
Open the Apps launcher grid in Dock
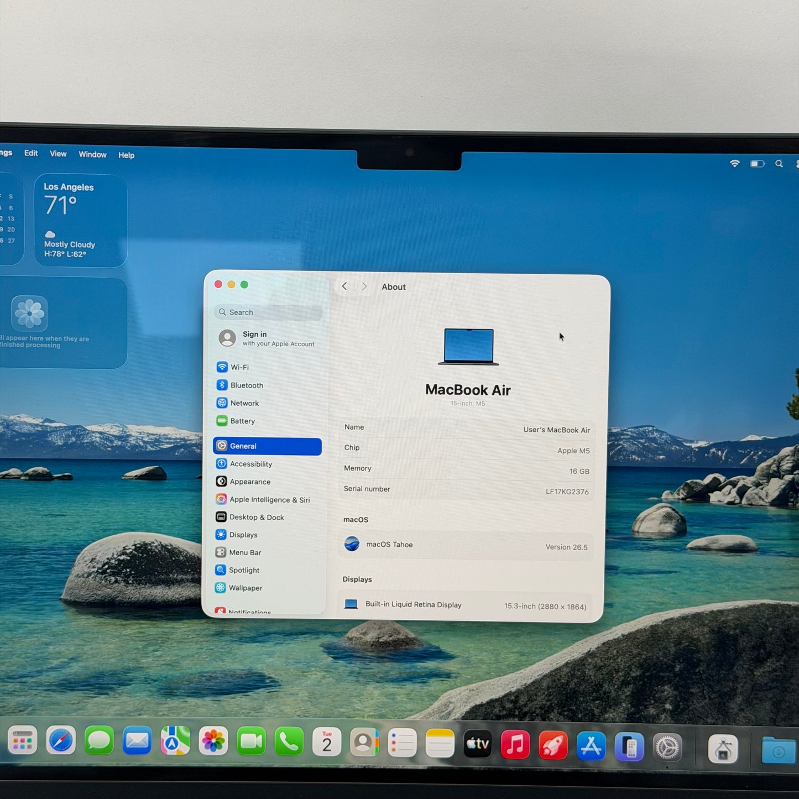click(23, 740)
